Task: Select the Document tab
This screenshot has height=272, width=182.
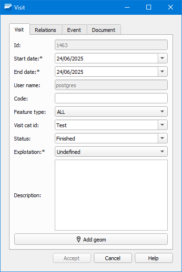Action: point(104,30)
